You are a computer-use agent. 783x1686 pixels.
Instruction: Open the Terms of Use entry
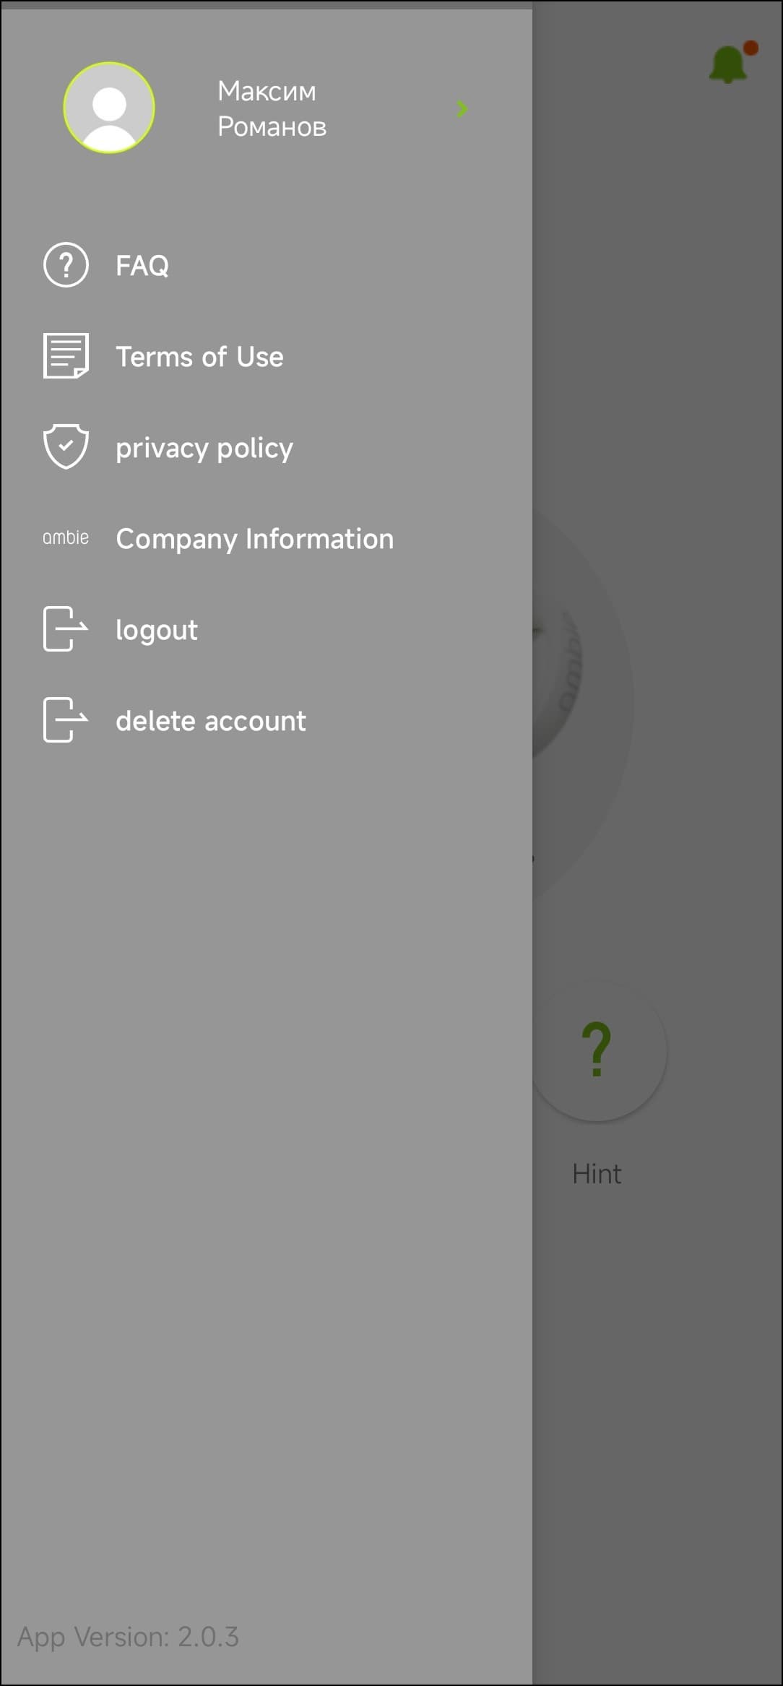[x=199, y=357]
